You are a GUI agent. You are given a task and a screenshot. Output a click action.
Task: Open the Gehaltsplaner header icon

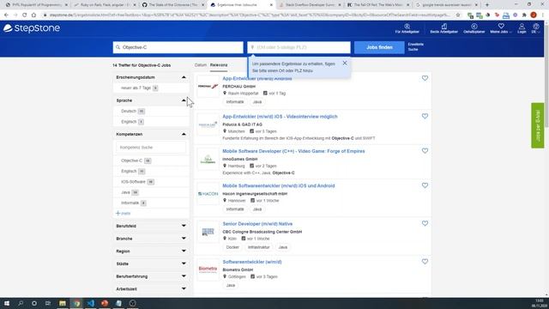coord(474,28)
